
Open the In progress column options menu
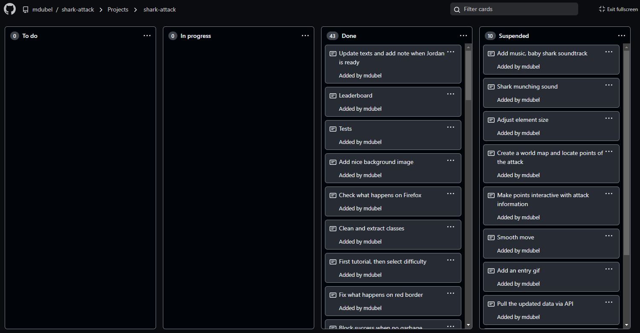pyautogui.click(x=305, y=36)
